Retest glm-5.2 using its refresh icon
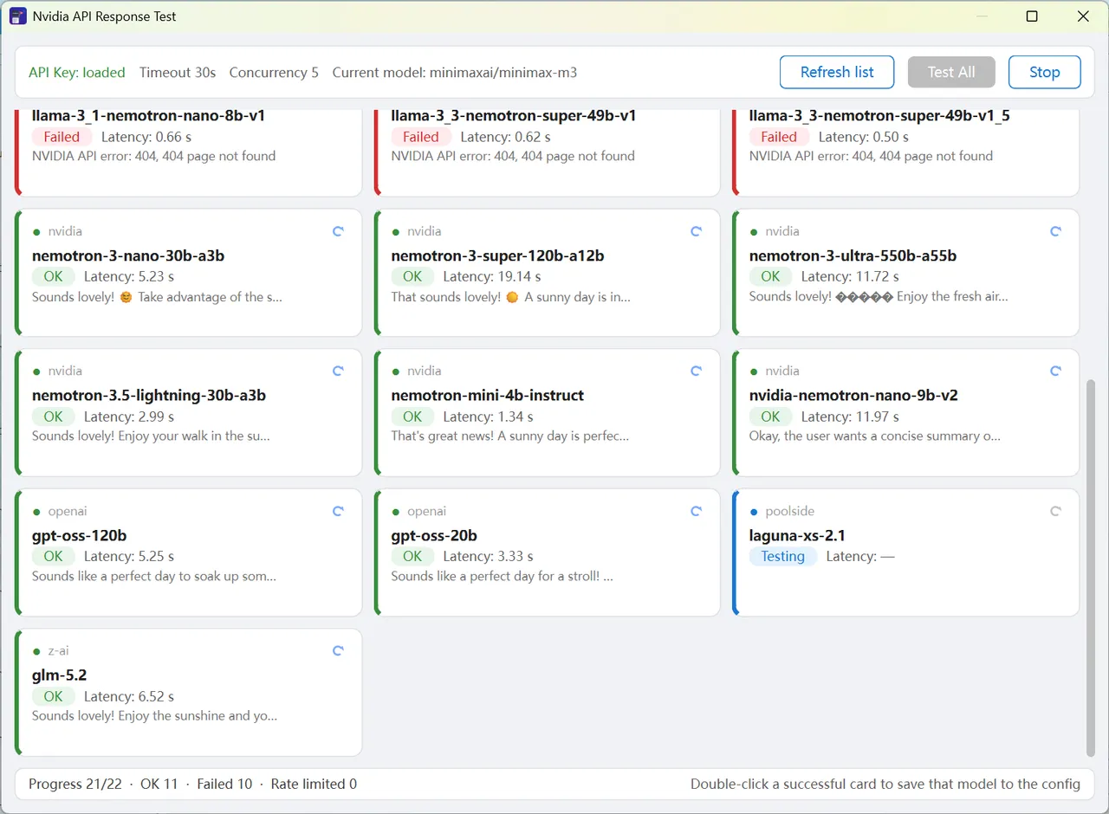Viewport: 1109px width, 814px height. [x=339, y=650]
